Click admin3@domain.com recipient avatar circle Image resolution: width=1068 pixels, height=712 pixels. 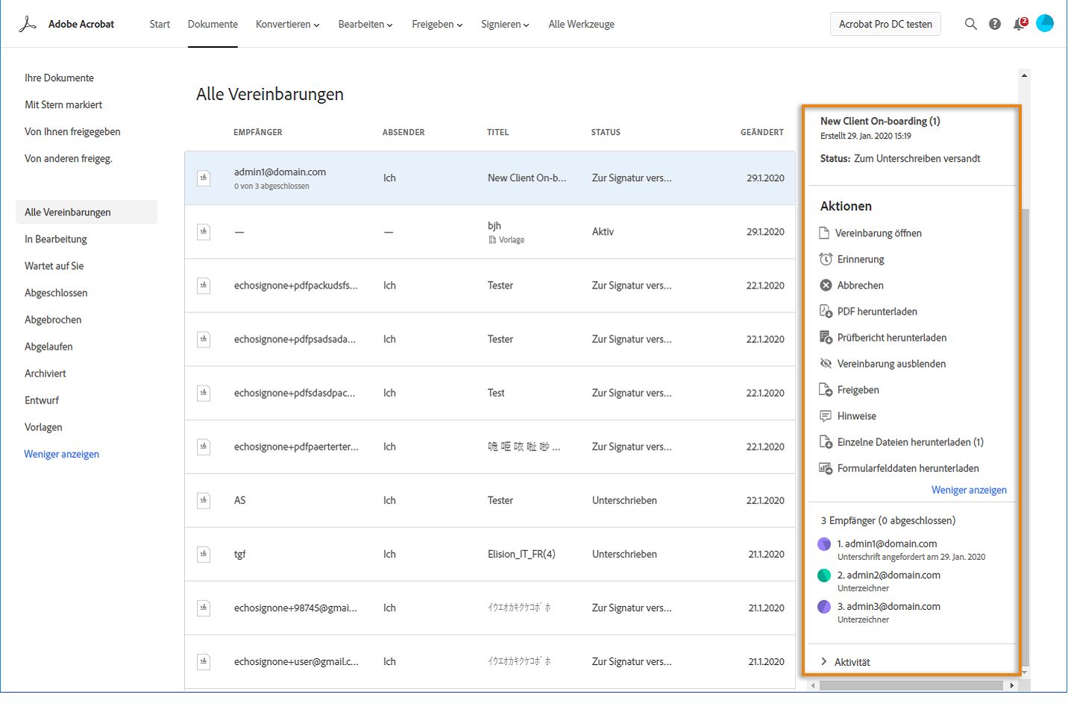(824, 607)
